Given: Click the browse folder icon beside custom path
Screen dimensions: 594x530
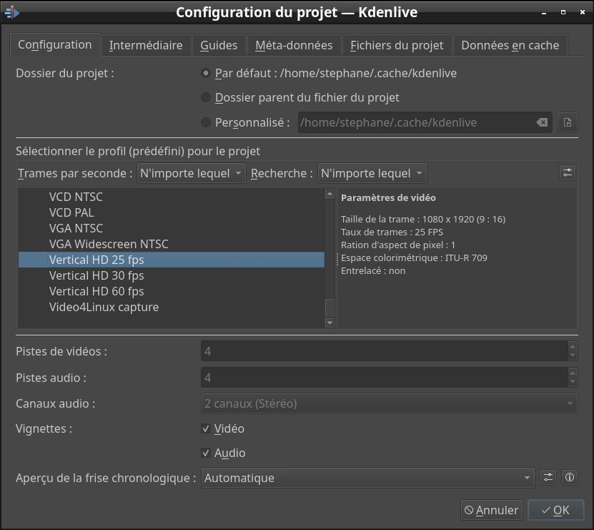Looking at the screenshot, I should (567, 122).
